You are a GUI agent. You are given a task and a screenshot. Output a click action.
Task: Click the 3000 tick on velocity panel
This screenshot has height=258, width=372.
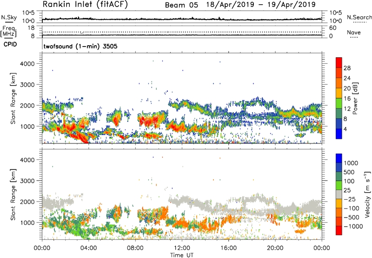point(27,181)
